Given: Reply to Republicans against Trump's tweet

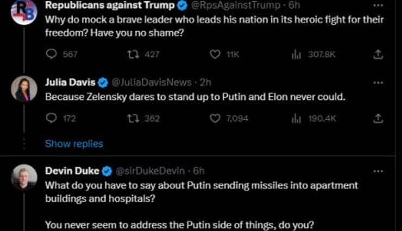Looking at the screenshot, I should 52,54.
